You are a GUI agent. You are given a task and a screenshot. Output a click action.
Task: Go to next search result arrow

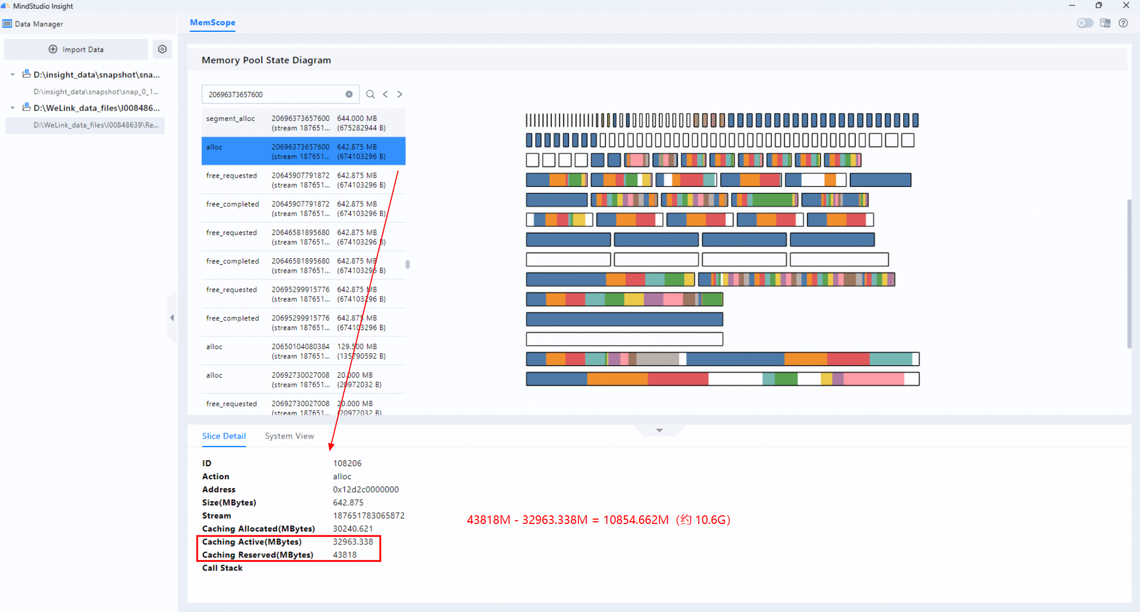(400, 94)
